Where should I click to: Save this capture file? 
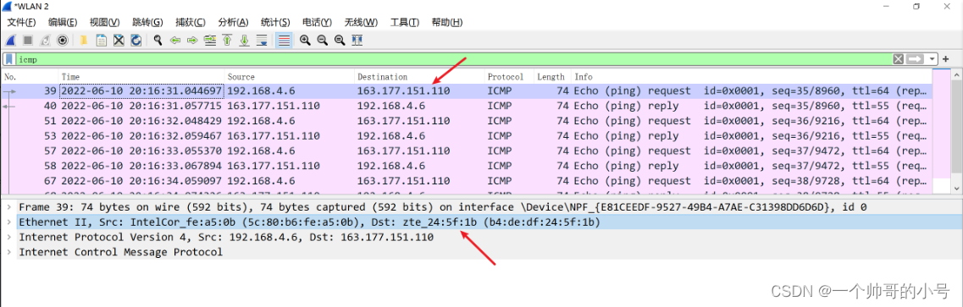coord(102,41)
